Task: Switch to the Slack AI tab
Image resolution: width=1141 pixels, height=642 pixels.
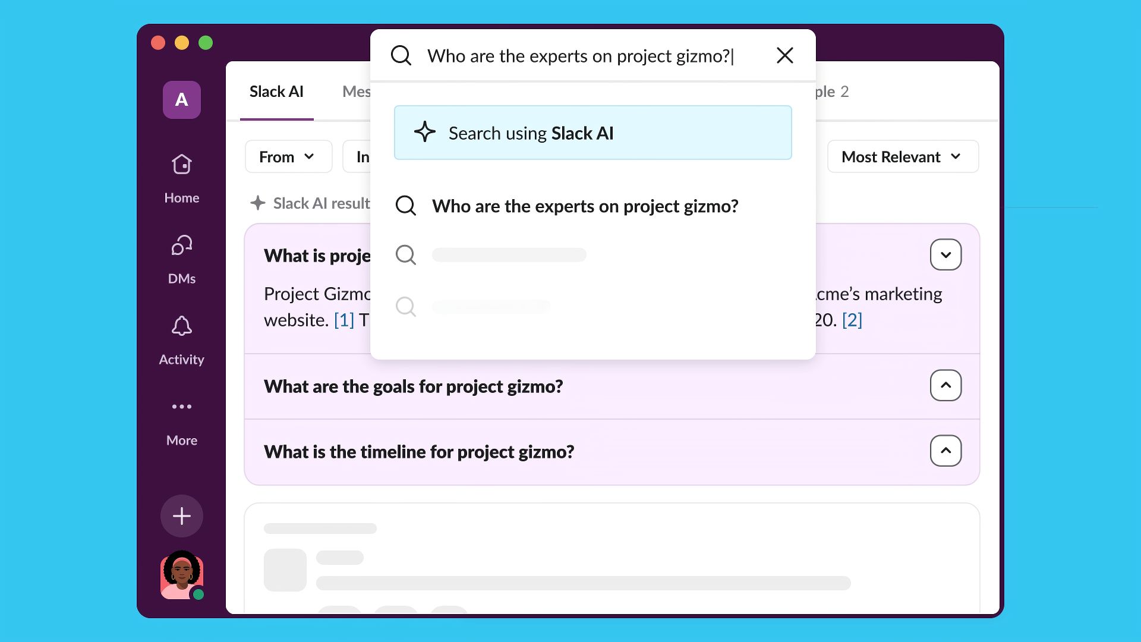Action: [x=276, y=92]
